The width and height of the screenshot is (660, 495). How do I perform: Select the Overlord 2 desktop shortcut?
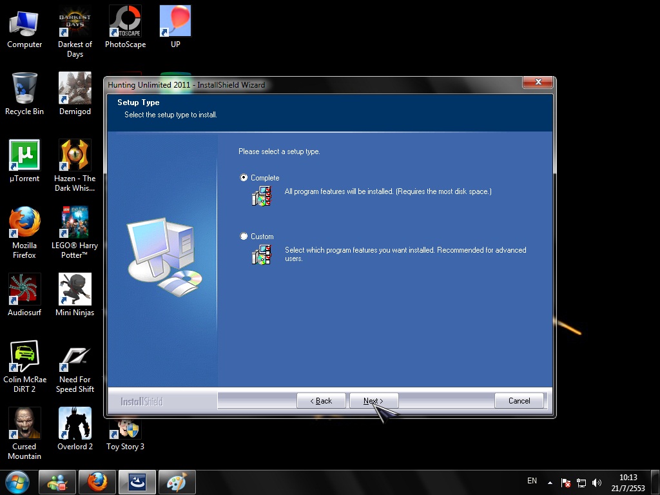click(x=75, y=429)
